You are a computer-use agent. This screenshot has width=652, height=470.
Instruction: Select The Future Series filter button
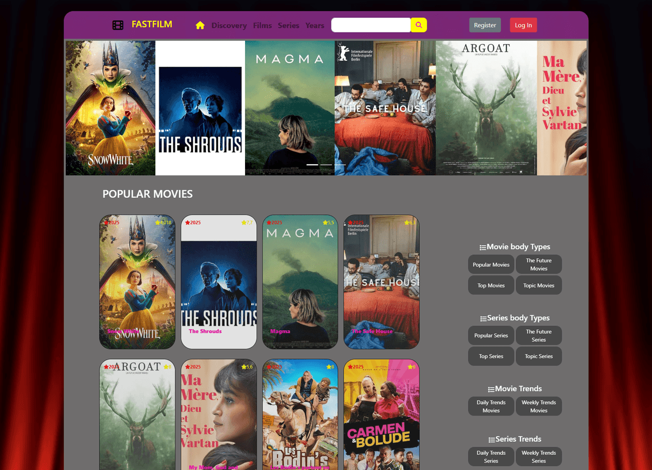click(x=538, y=336)
